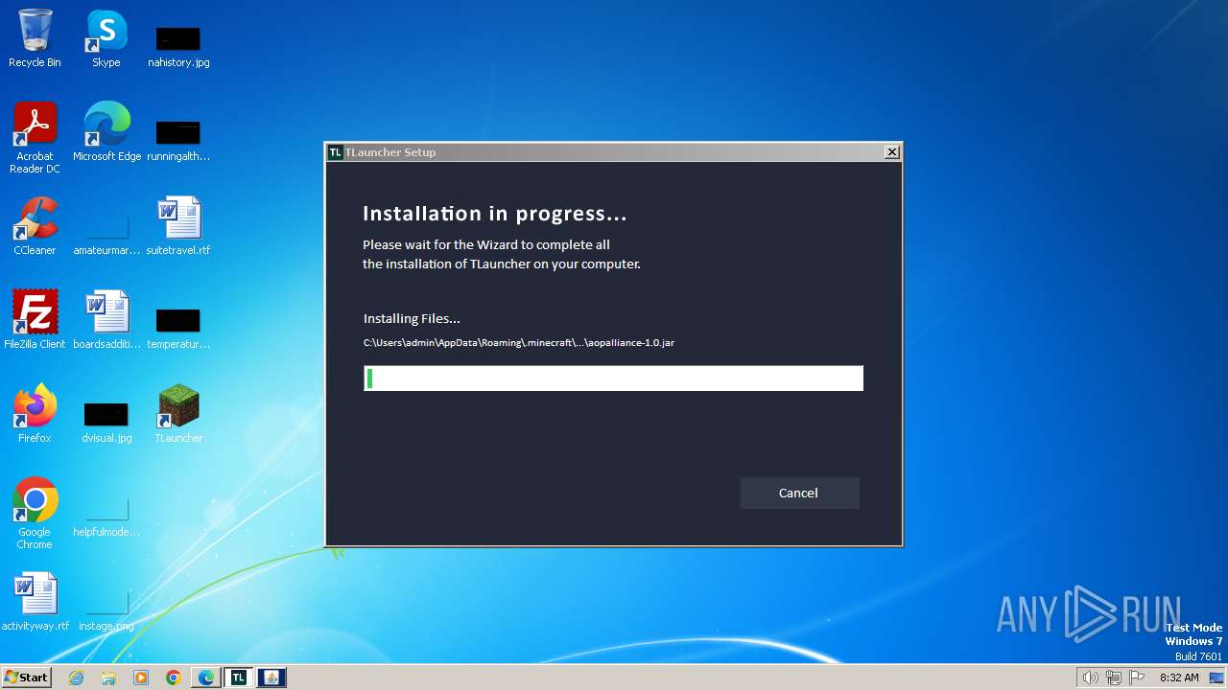Screen dimensions: 1228x690
Task: Open the Skype desktop shortcut
Action: click(x=106, y=38)
